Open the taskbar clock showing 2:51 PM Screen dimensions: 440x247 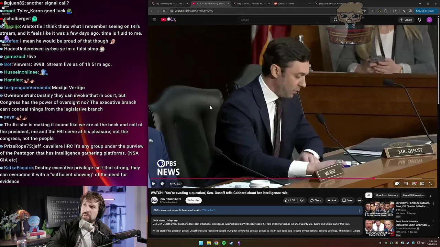click(432, 243)
